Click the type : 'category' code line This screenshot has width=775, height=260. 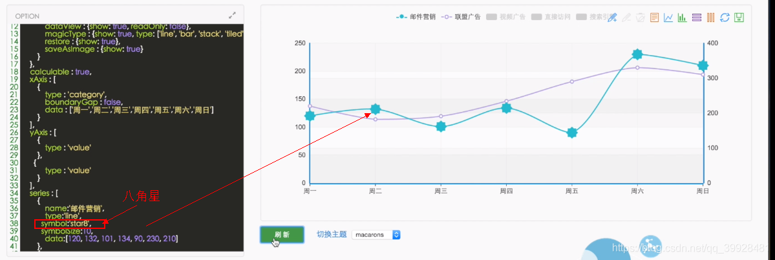pos(75,94)
